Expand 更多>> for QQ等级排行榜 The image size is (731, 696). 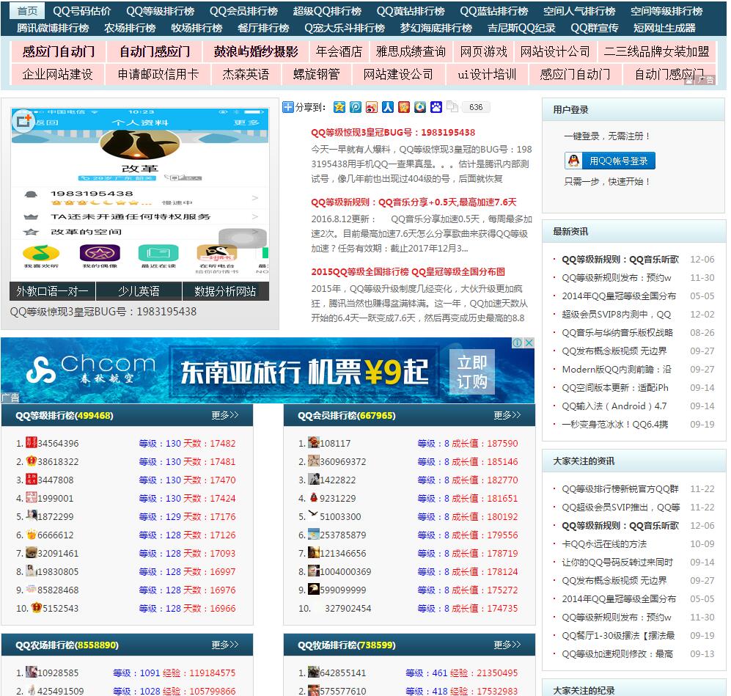click(225, 415)
